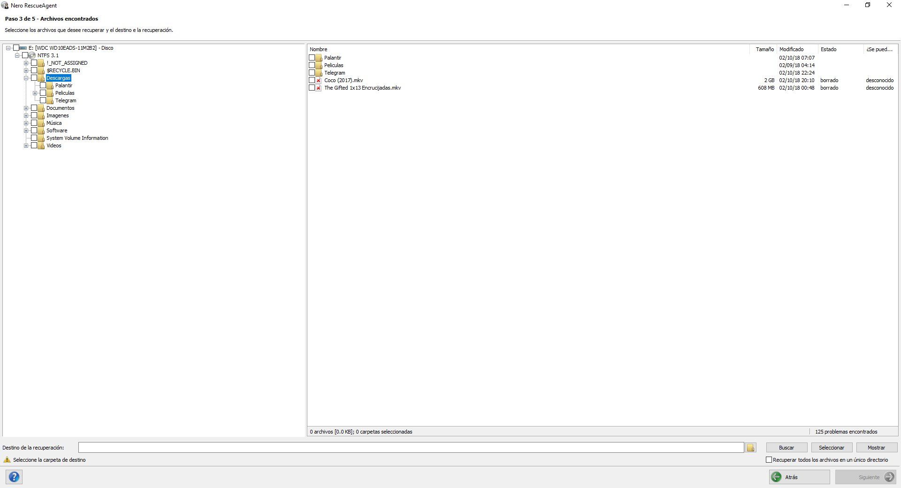This screenshot has height=488, width=901.
Task: Sort by Estado column header
Action: point(840,49)
